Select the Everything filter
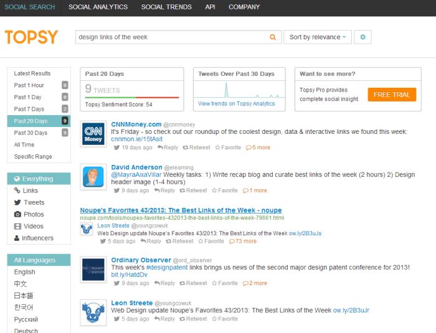 (39, 179)
